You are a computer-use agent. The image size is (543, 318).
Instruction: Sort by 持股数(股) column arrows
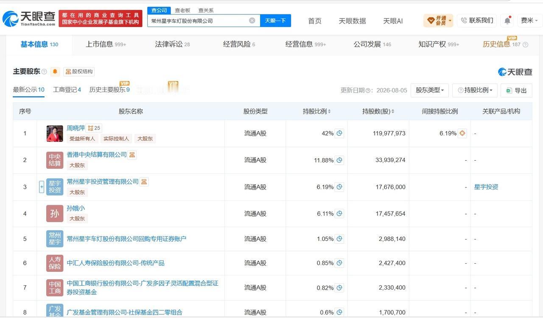tap(393, 112)
